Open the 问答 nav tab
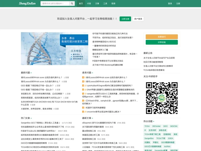The width and height of the screenshot is (201, 151). 89,4
